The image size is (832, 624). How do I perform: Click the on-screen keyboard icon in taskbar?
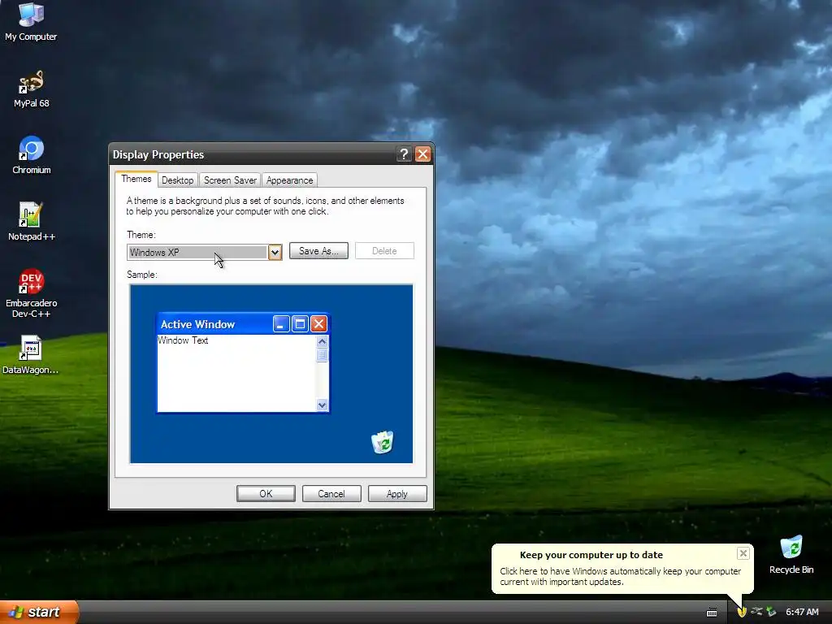[x=712, y=613]
